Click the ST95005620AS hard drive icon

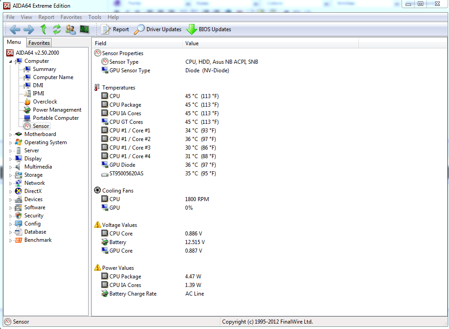105,174
